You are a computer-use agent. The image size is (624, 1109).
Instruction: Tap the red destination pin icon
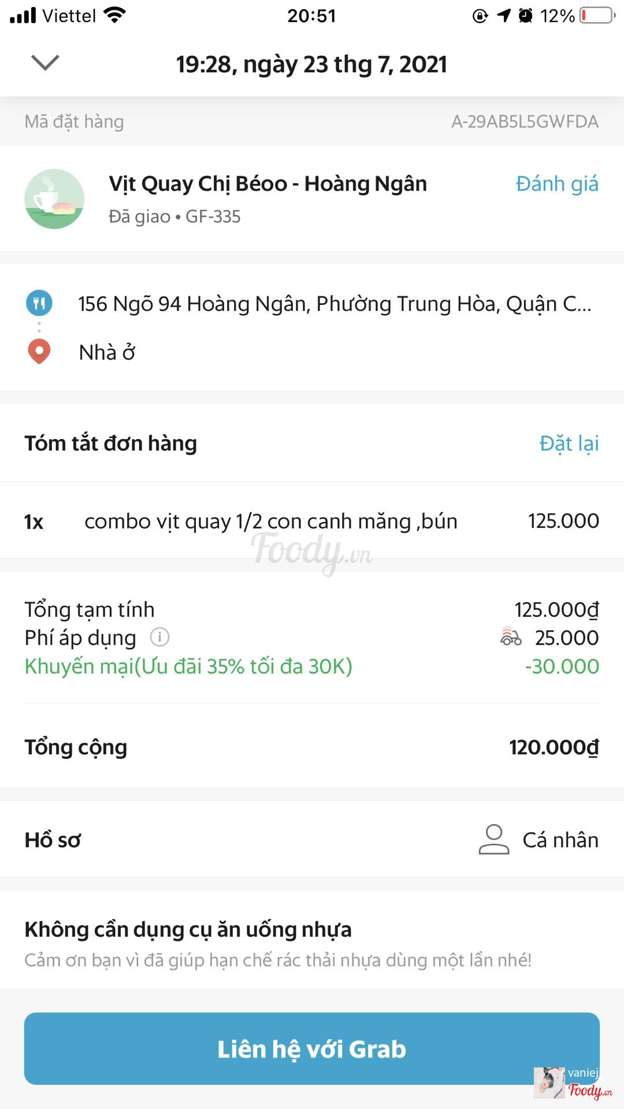39,351
